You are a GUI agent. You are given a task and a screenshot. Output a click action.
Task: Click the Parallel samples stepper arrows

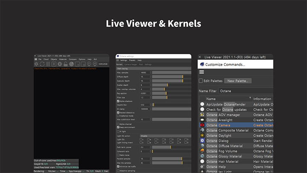151,158
